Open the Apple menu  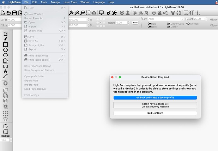tap(3, 2)
